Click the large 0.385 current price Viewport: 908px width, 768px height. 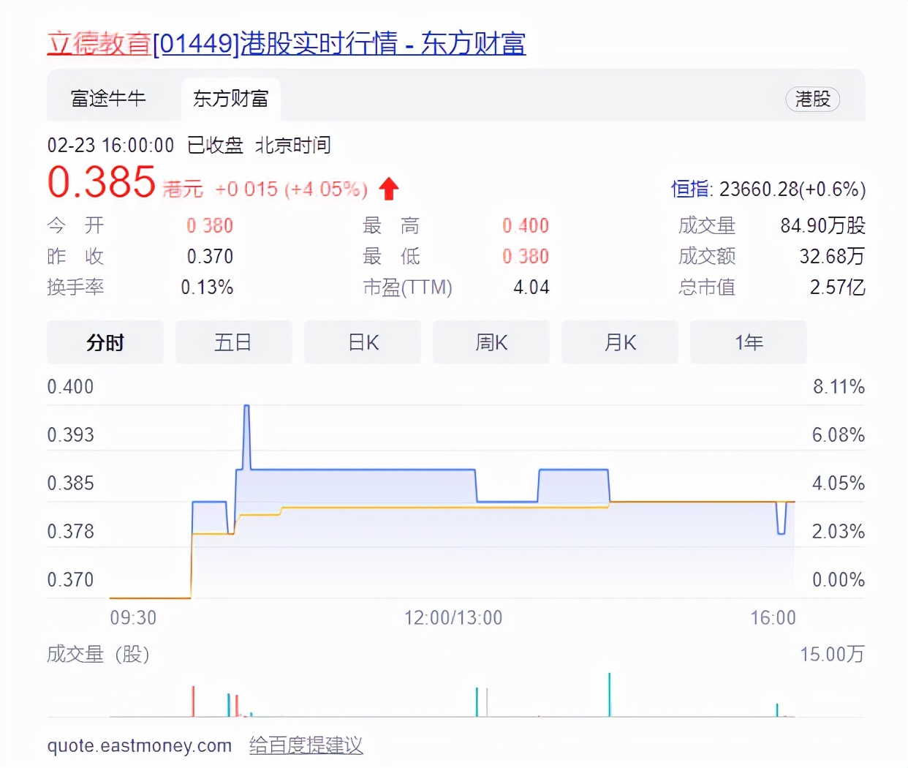[102, 182]
